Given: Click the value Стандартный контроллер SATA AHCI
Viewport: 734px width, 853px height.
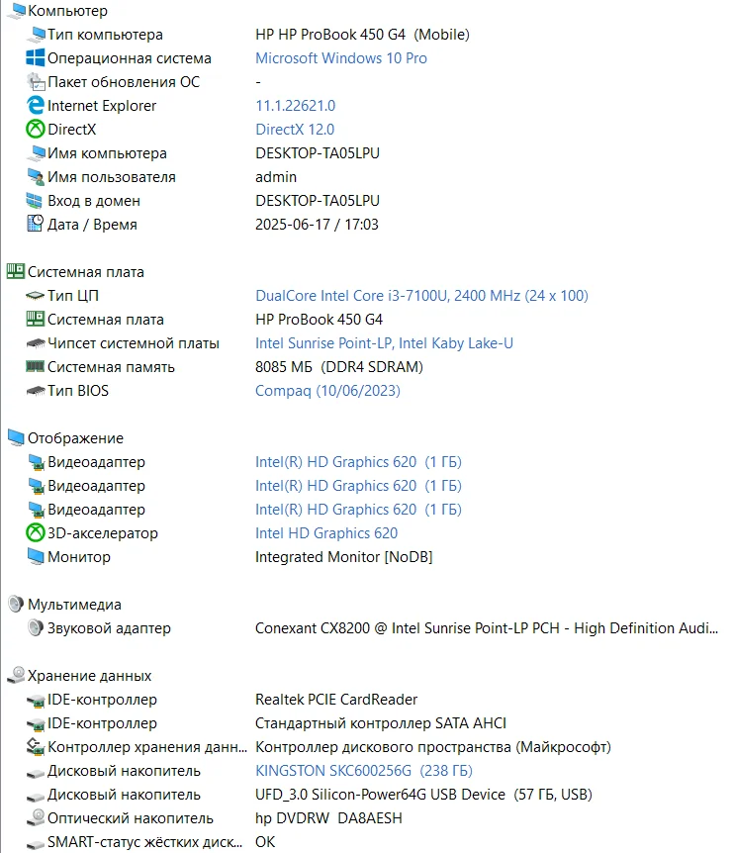Looking at the screenshot, I should (x=381, y=723).
